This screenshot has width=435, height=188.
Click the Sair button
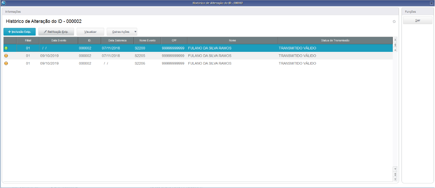tap(418, 21)
